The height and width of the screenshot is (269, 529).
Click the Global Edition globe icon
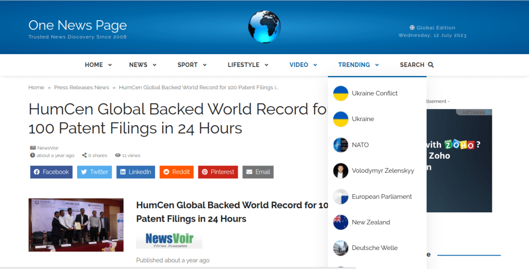(x=412, y=28)
